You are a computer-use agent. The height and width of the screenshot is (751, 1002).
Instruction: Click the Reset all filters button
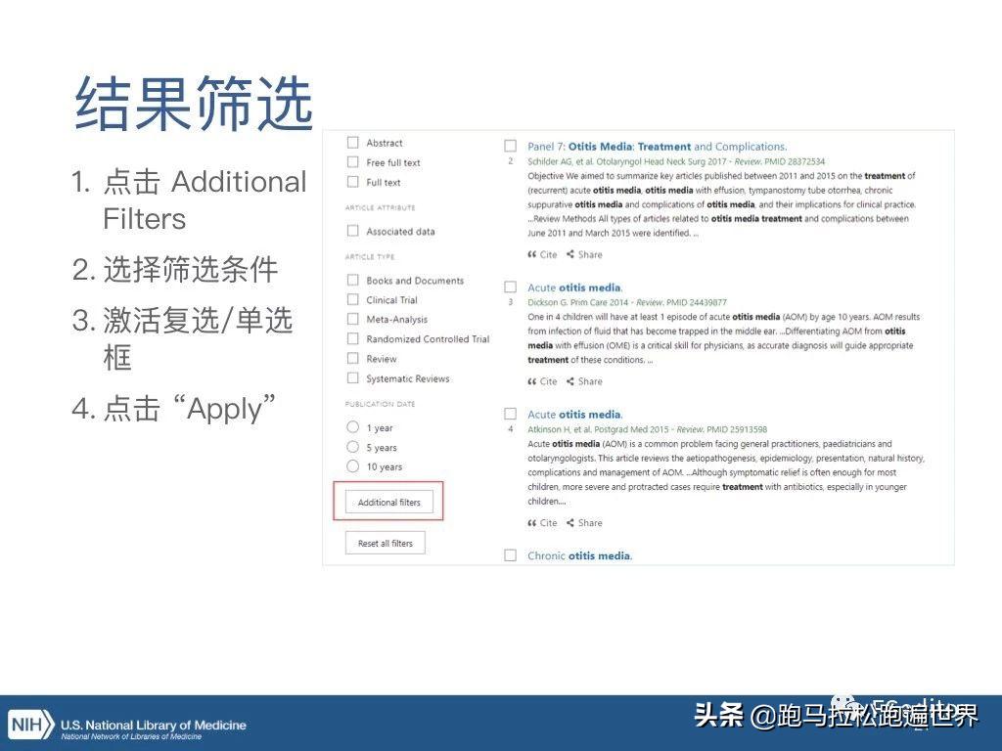pyautogui.click(x=385, y=542)
